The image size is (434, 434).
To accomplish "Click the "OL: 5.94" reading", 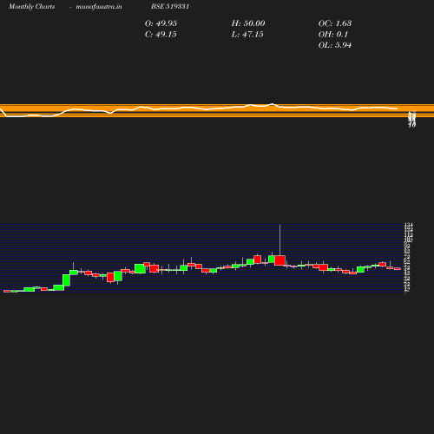I will click(335, 45).
